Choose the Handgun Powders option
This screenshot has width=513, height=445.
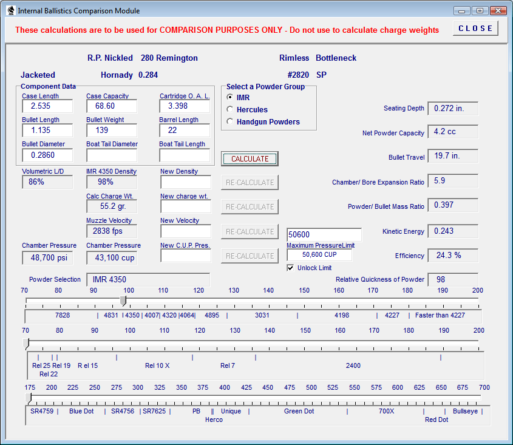click(x=230, y=121)
